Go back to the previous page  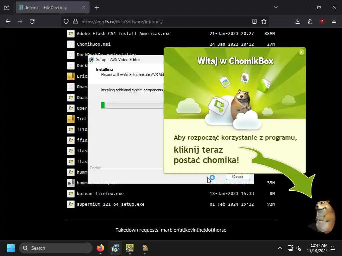click(x=8, y=21)
